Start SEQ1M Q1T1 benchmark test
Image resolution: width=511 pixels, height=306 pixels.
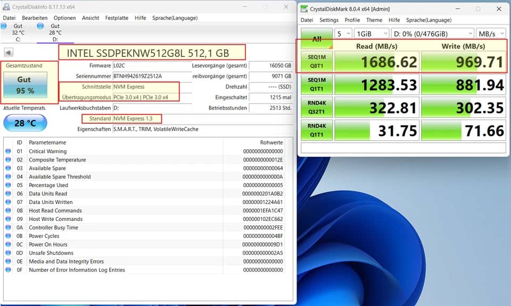pos(316,84)
